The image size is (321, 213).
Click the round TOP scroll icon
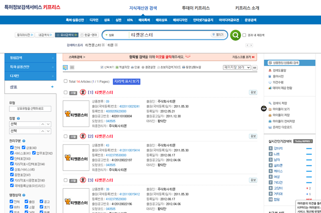click(x=264, y=108)
